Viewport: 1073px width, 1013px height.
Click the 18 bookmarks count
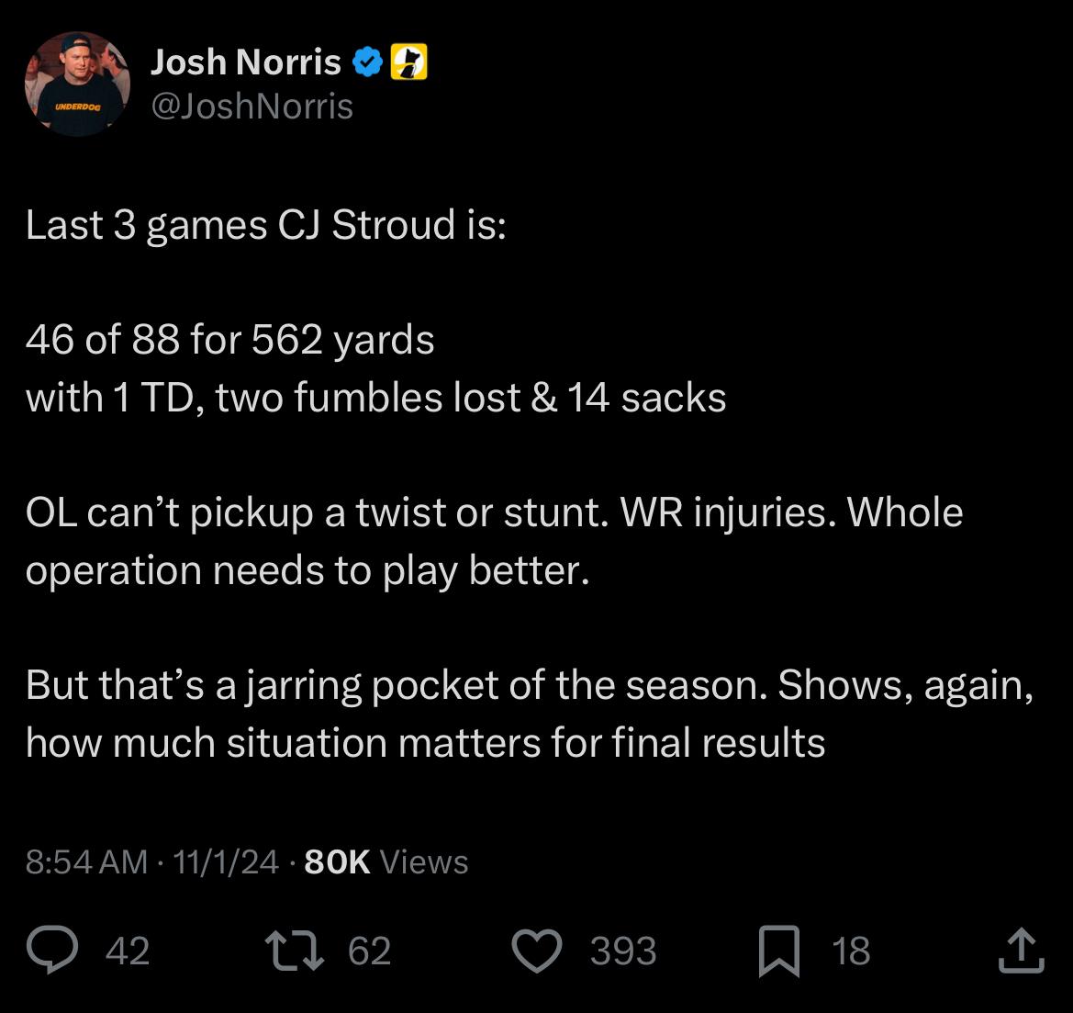point(851,951)
